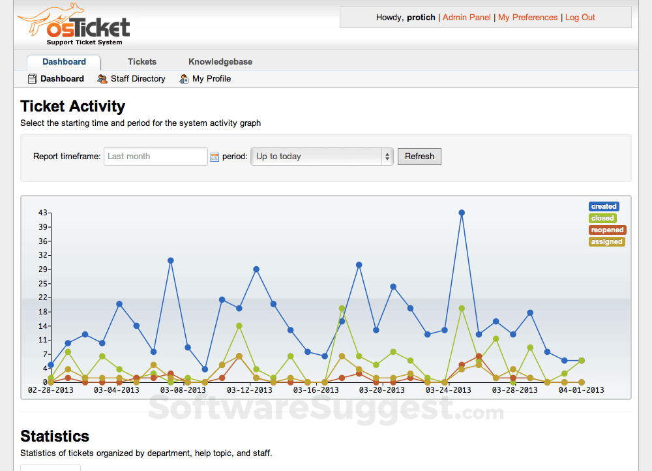Click the peak data point on 03-24-2013

click(462, 212)
